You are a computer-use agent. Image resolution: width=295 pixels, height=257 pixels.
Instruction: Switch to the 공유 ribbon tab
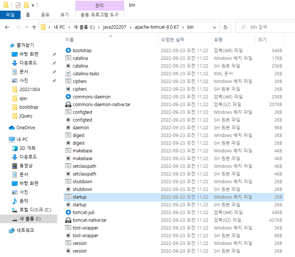[45, 15]
